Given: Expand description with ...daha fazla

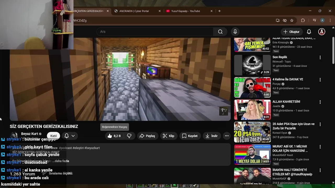Looking at the screenshot, I should coord(61,161).
